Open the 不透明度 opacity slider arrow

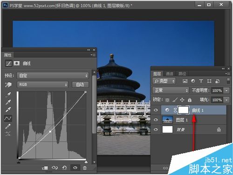[226, 90]
